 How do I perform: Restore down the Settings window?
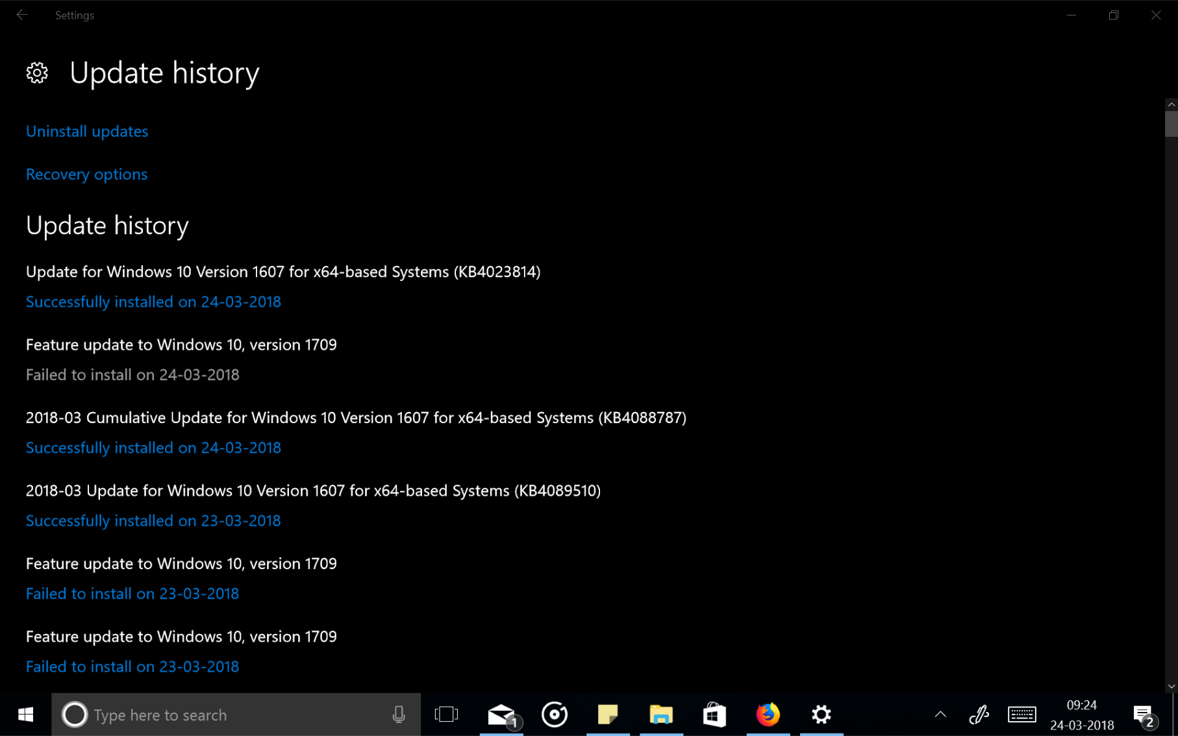pyautogui.click(x=1114, y=15)
